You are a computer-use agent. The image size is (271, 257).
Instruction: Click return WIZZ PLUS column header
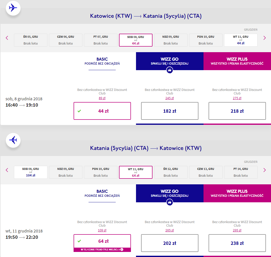point(237,193)
